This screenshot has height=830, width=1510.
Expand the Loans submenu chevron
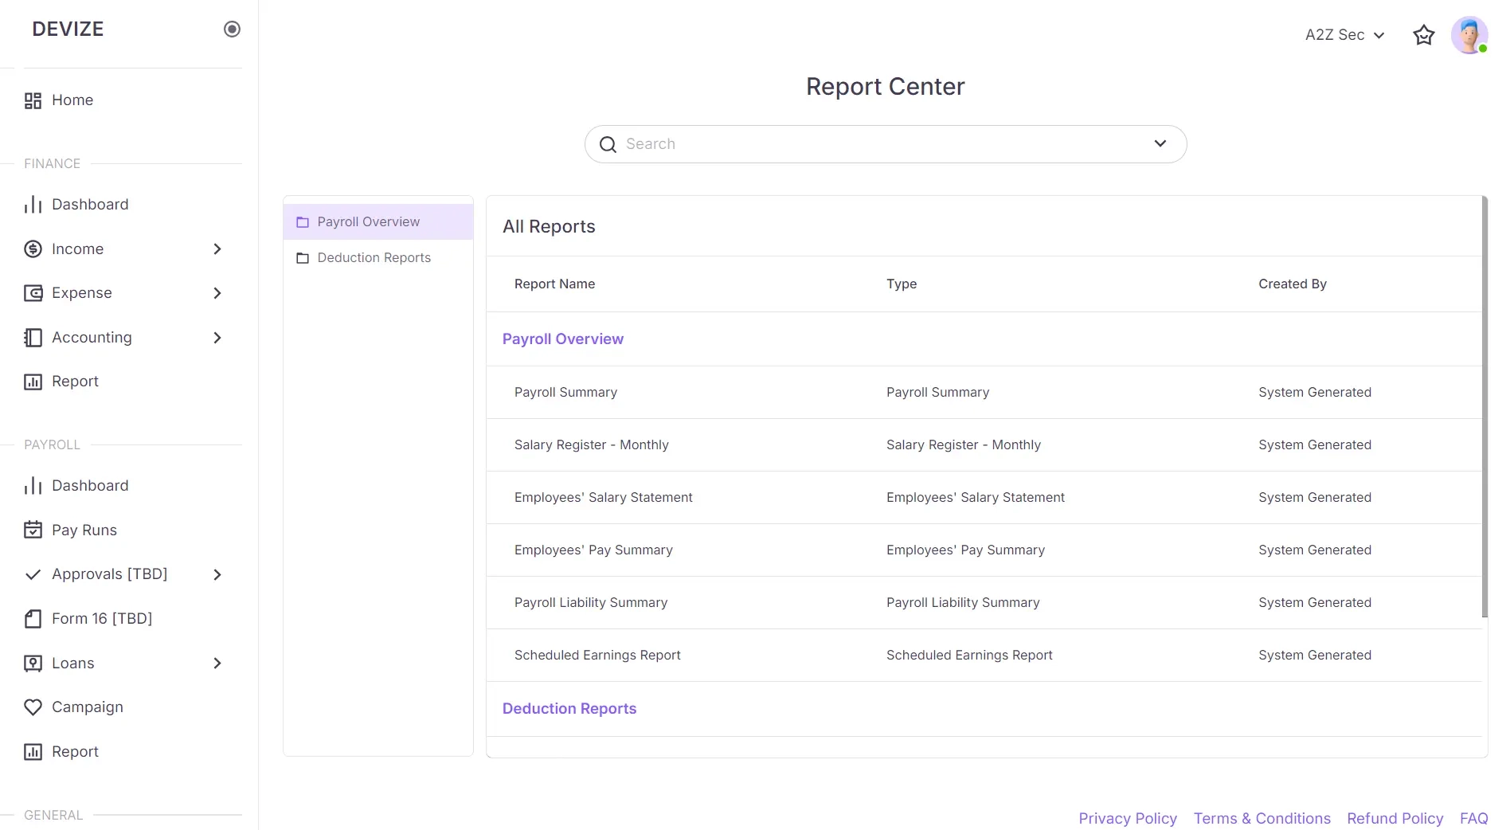point(217,664)
